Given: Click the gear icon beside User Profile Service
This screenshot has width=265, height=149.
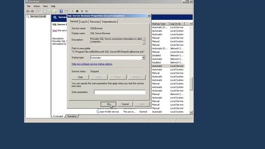Looking at the screenshot, I should coord(98,112).
